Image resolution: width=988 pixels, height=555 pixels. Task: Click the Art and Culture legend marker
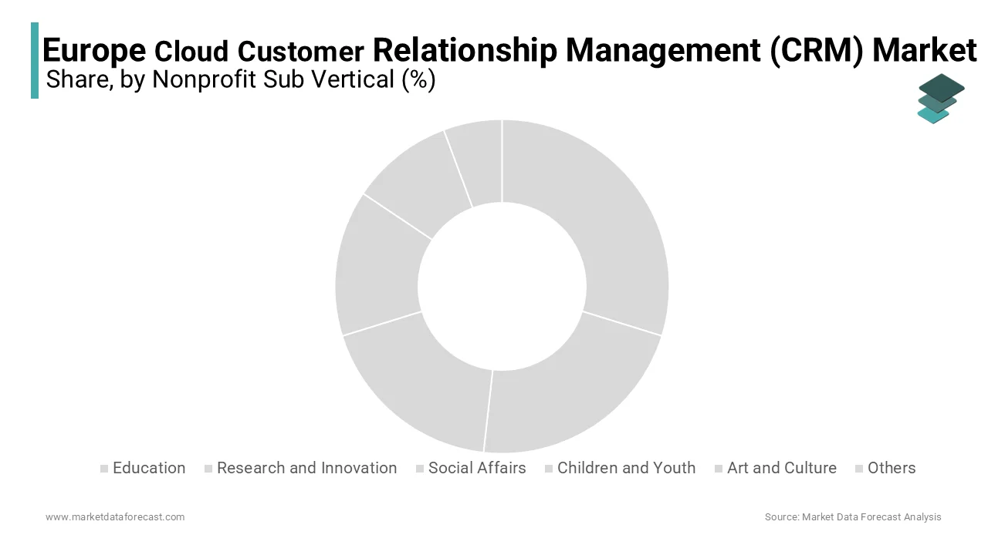(x=719, y=469)
